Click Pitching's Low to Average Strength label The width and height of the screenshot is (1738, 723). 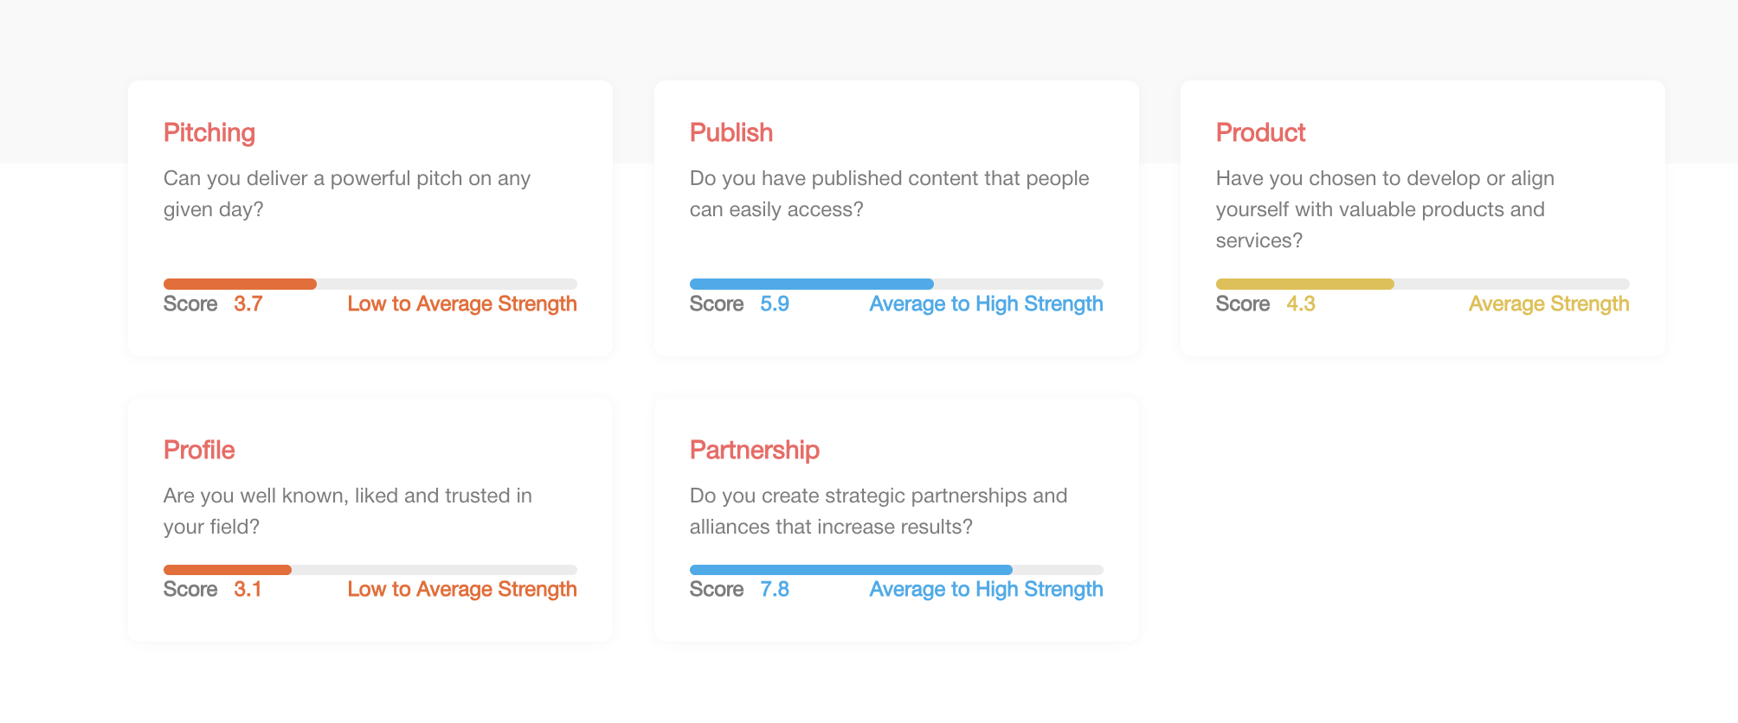(x=461, y=304)
